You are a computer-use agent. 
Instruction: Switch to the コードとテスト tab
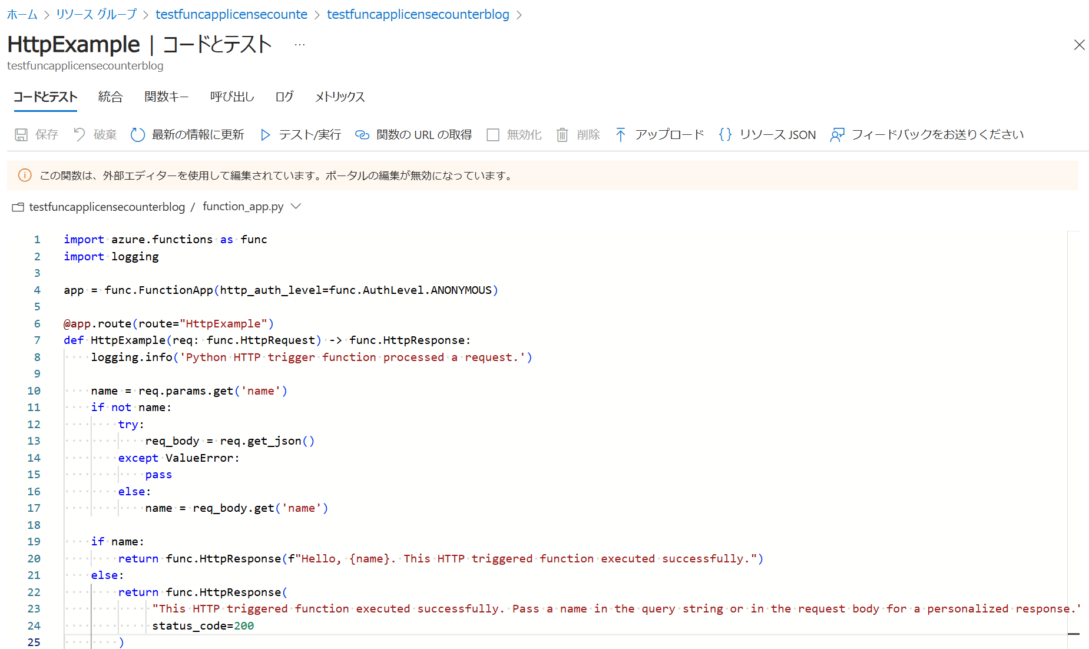coord(45,97)
